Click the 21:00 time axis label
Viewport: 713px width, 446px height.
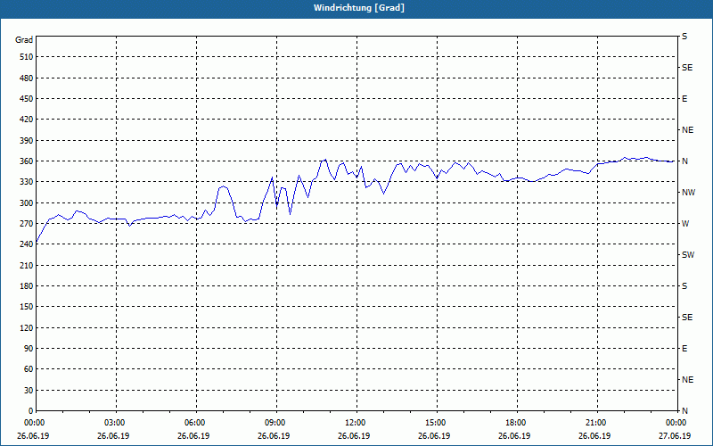pos(597,423)
